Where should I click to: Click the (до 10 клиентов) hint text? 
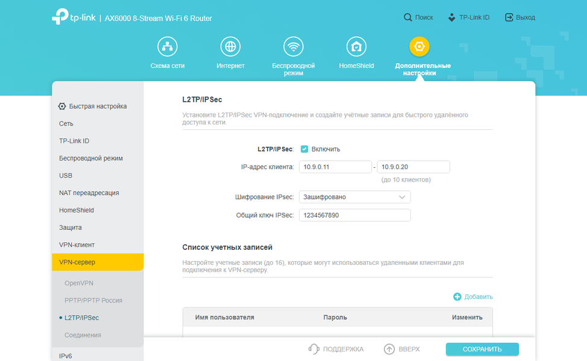pyautogui.click(x=406, y=180)
